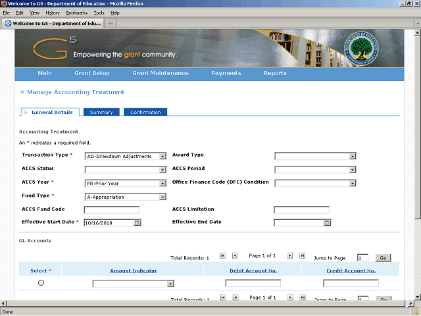Click the horizontal scrollbar left arrow
421x316 pixels.
(x=3, y=303)
